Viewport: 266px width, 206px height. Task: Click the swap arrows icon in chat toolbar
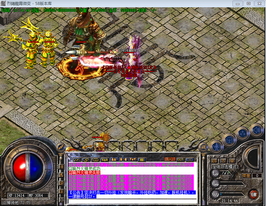pyautogui.click(x=86, y=160)
